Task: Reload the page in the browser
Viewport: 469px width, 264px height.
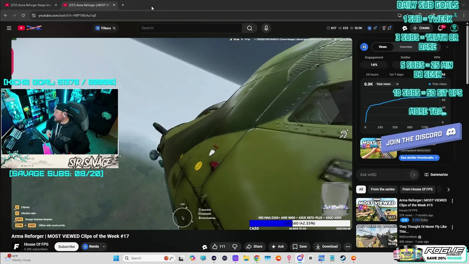Action: pyautogui.click(x=23, y=15)
